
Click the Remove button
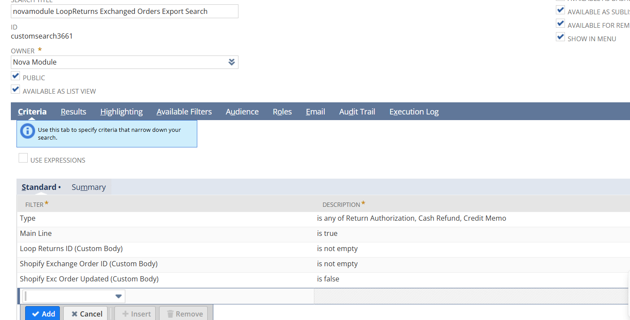coord(184,313)
